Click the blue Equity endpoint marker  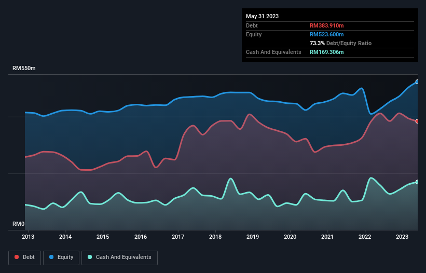pos(417,82)
